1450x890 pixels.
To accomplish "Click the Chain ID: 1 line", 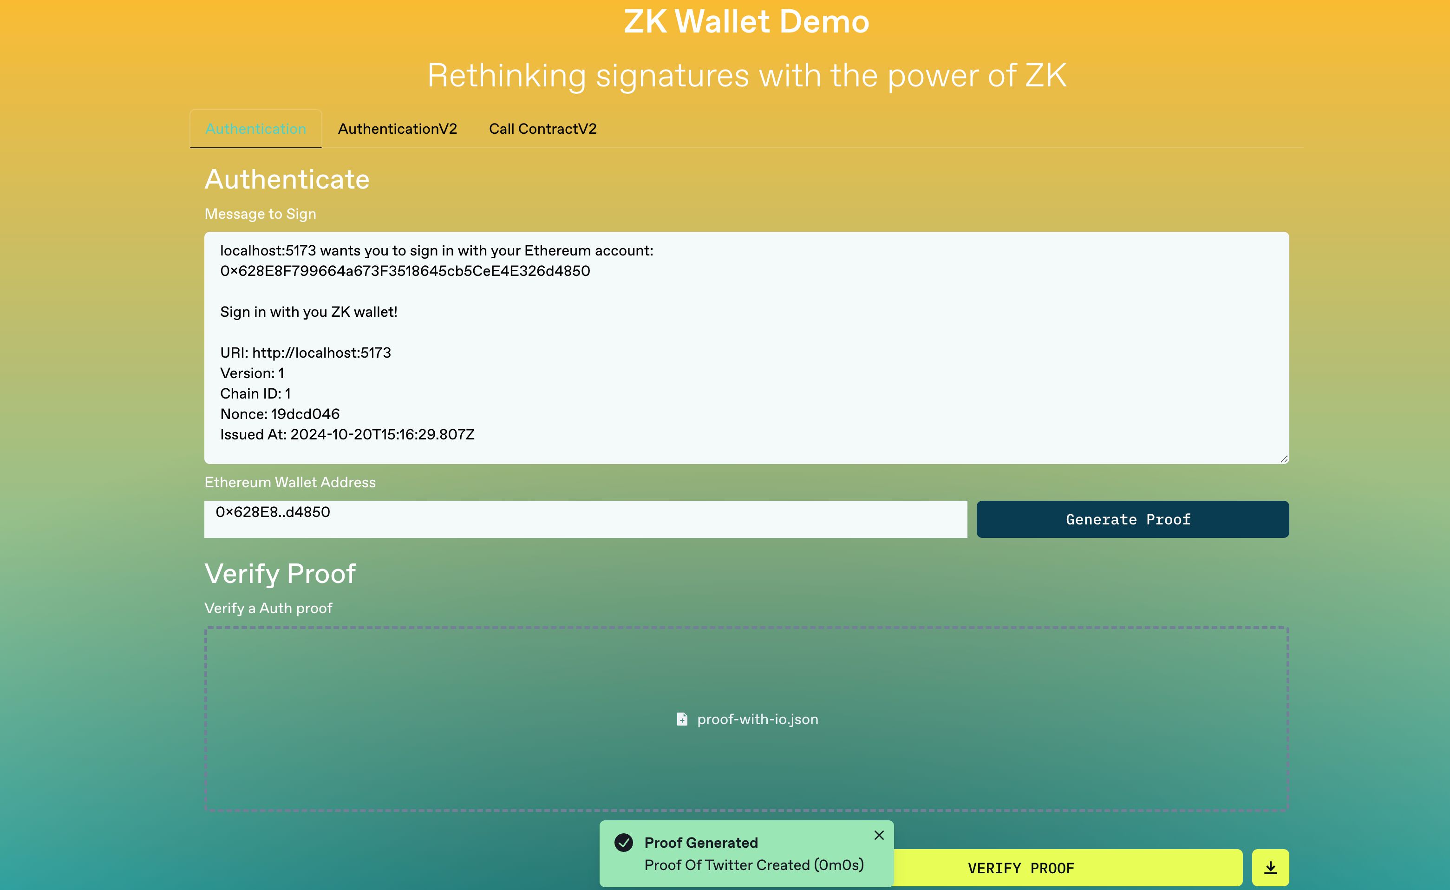I will tap(255, 393).
